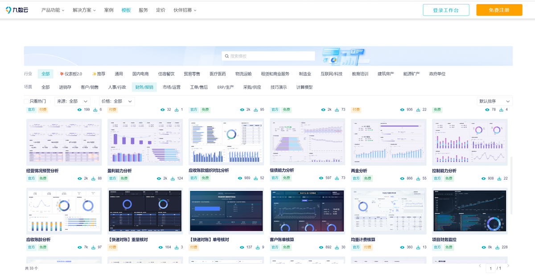
Task: Click the 九数云 logo icon
Action: 9,9
